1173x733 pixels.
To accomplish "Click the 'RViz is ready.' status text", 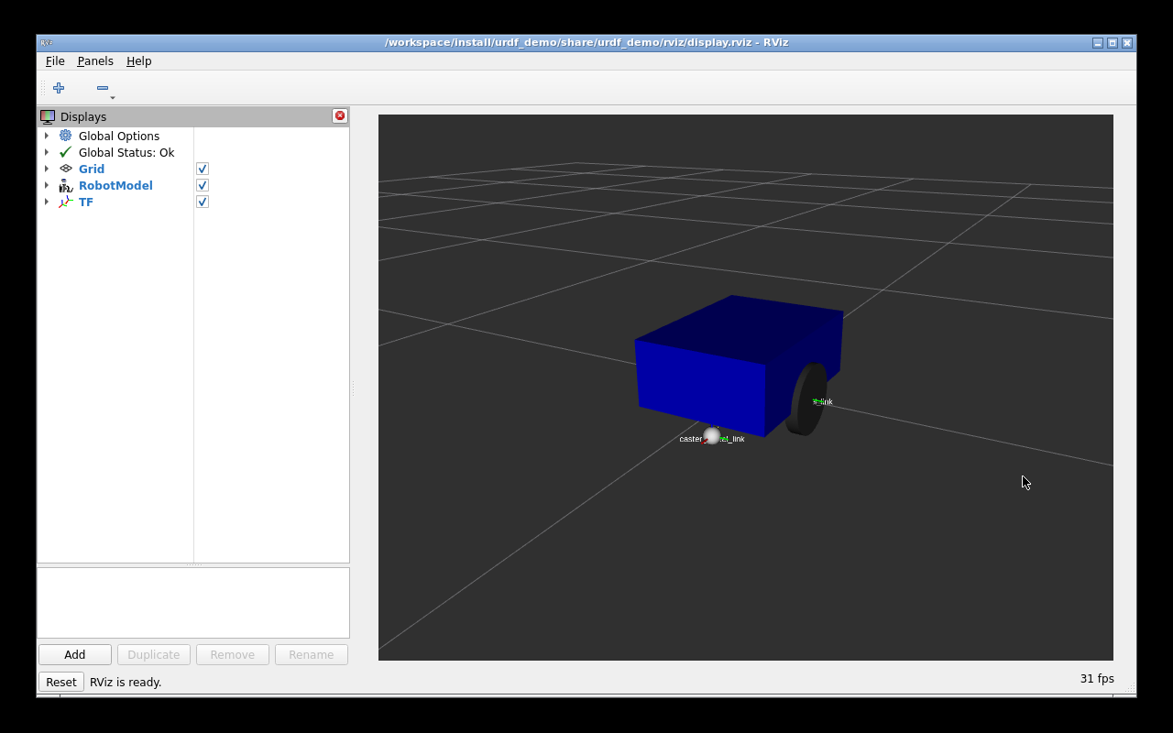I will (x=126, y=682).
